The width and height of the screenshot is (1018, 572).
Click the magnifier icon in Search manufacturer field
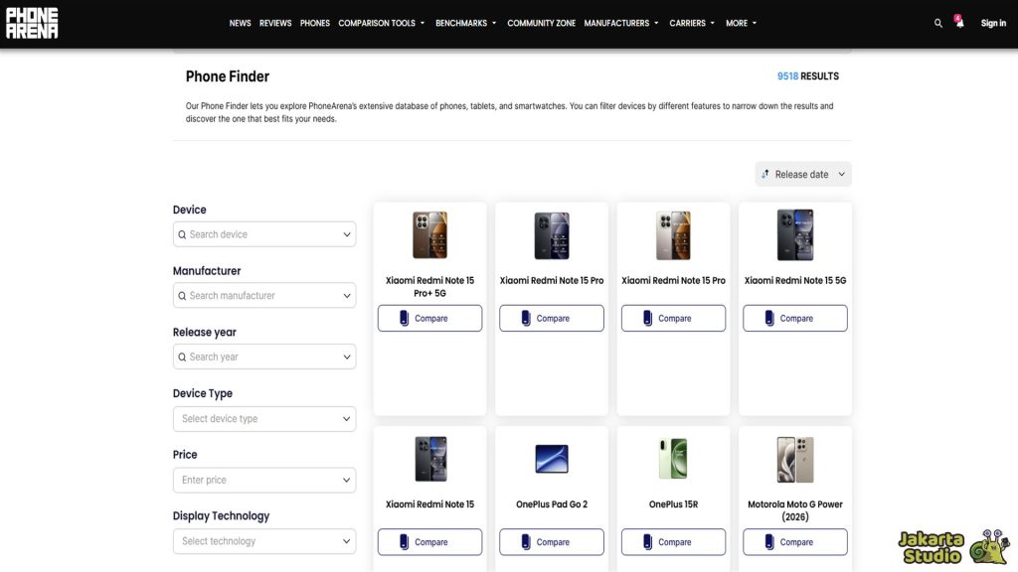[182, 296]
